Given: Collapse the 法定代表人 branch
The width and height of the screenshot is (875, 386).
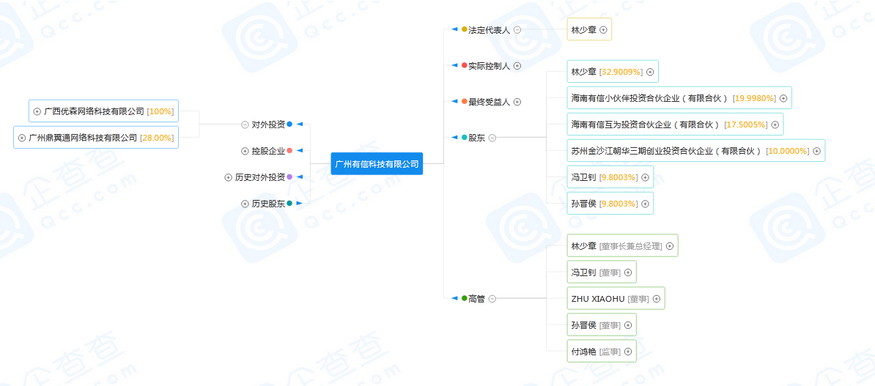Looking at the screenshot, I should pyautogui.click(x=517, y=29).
